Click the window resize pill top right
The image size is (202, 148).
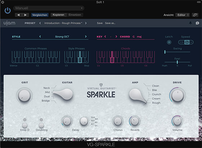pos(198,2)
